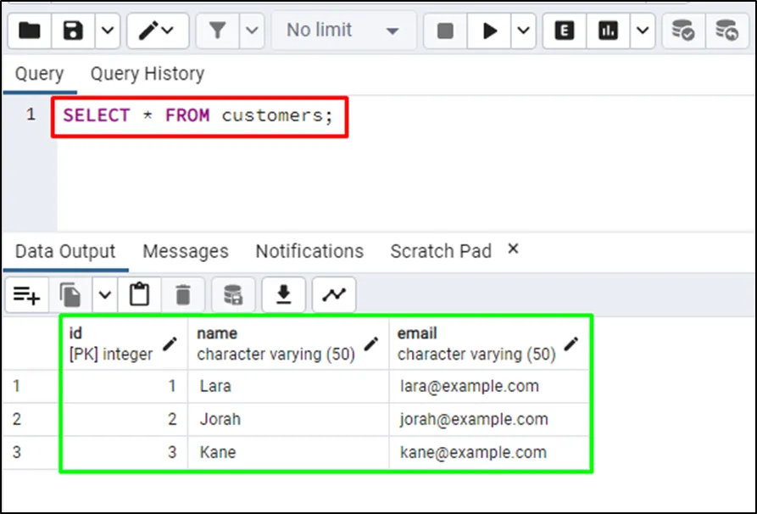Click the Commit database icon
Screen dimensions: 757x514
tap(682, 31)
